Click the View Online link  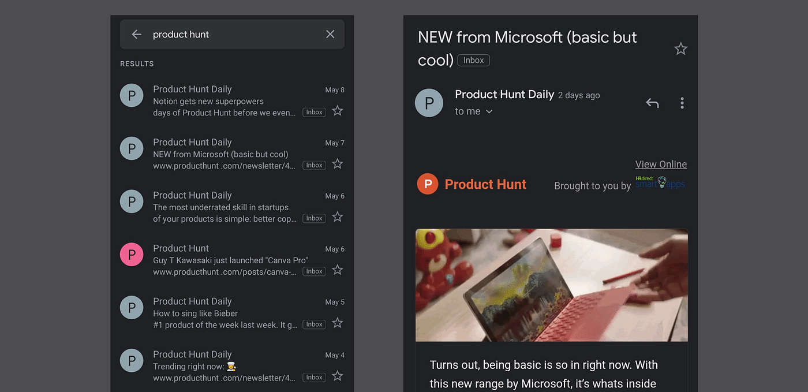(661, 165)
